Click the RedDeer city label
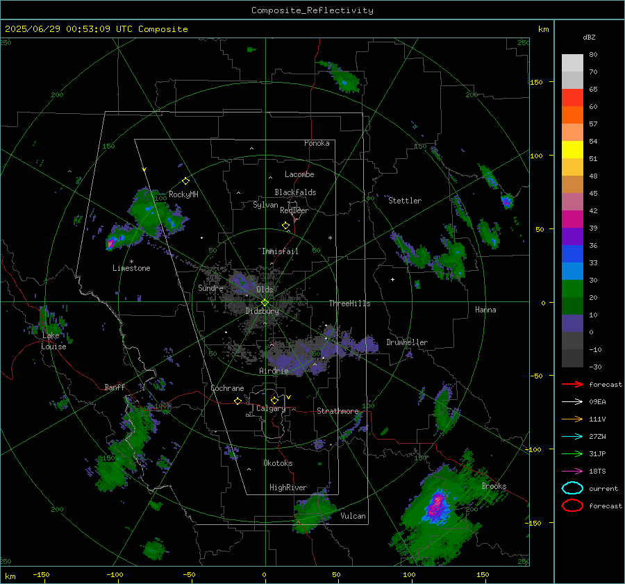The image size is (625, 584). [294, 210]
